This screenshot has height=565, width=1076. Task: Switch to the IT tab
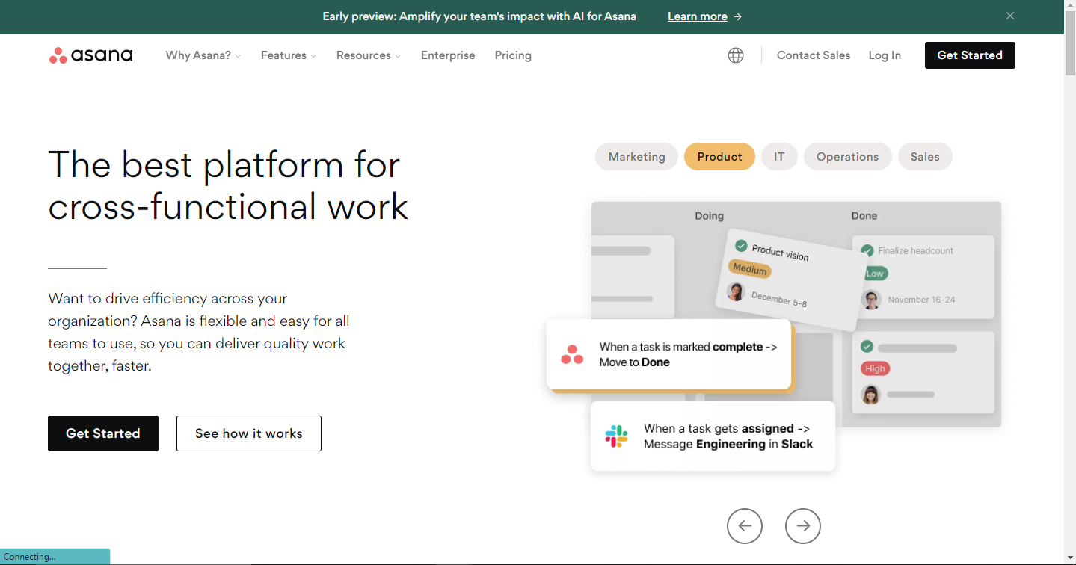coord(779,157)
